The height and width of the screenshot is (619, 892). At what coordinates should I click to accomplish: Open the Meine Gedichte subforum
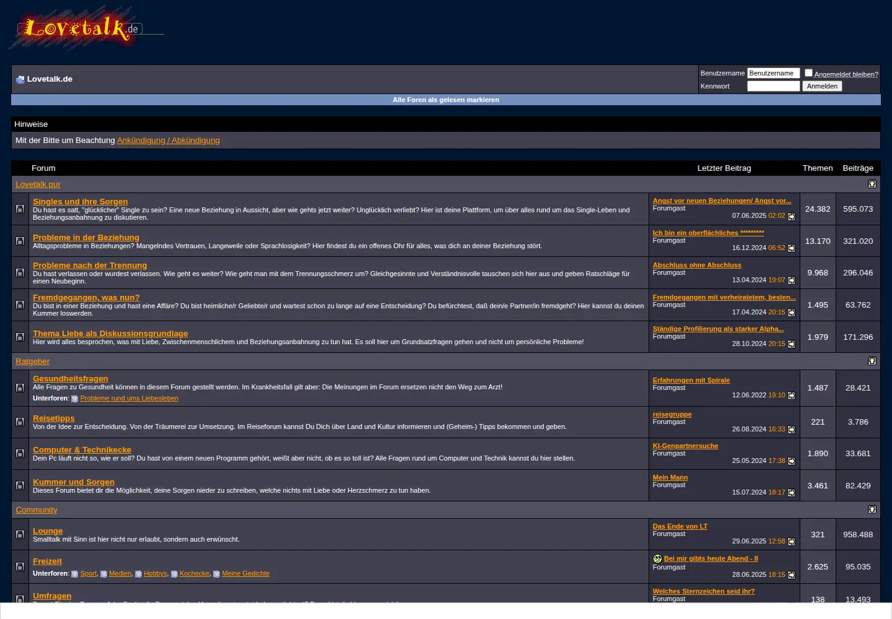(x=245, y=574)
